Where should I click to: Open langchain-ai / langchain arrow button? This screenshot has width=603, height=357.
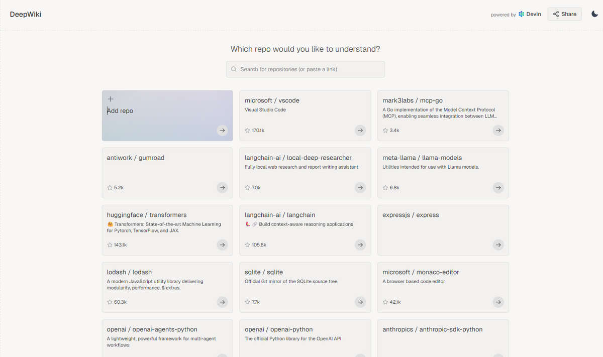click(360, 245)
